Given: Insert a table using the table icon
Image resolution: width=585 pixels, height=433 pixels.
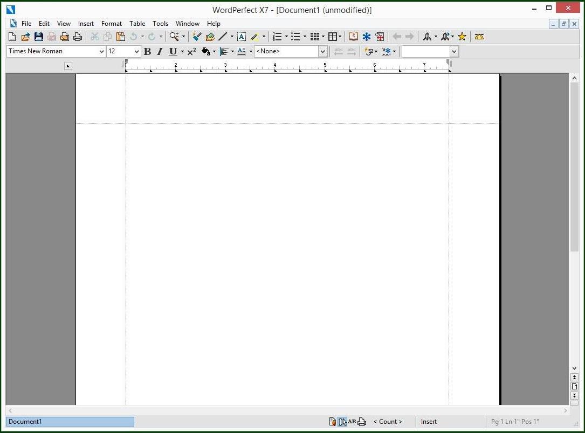Looking at the screenshot, I should [x=332, y=36].
